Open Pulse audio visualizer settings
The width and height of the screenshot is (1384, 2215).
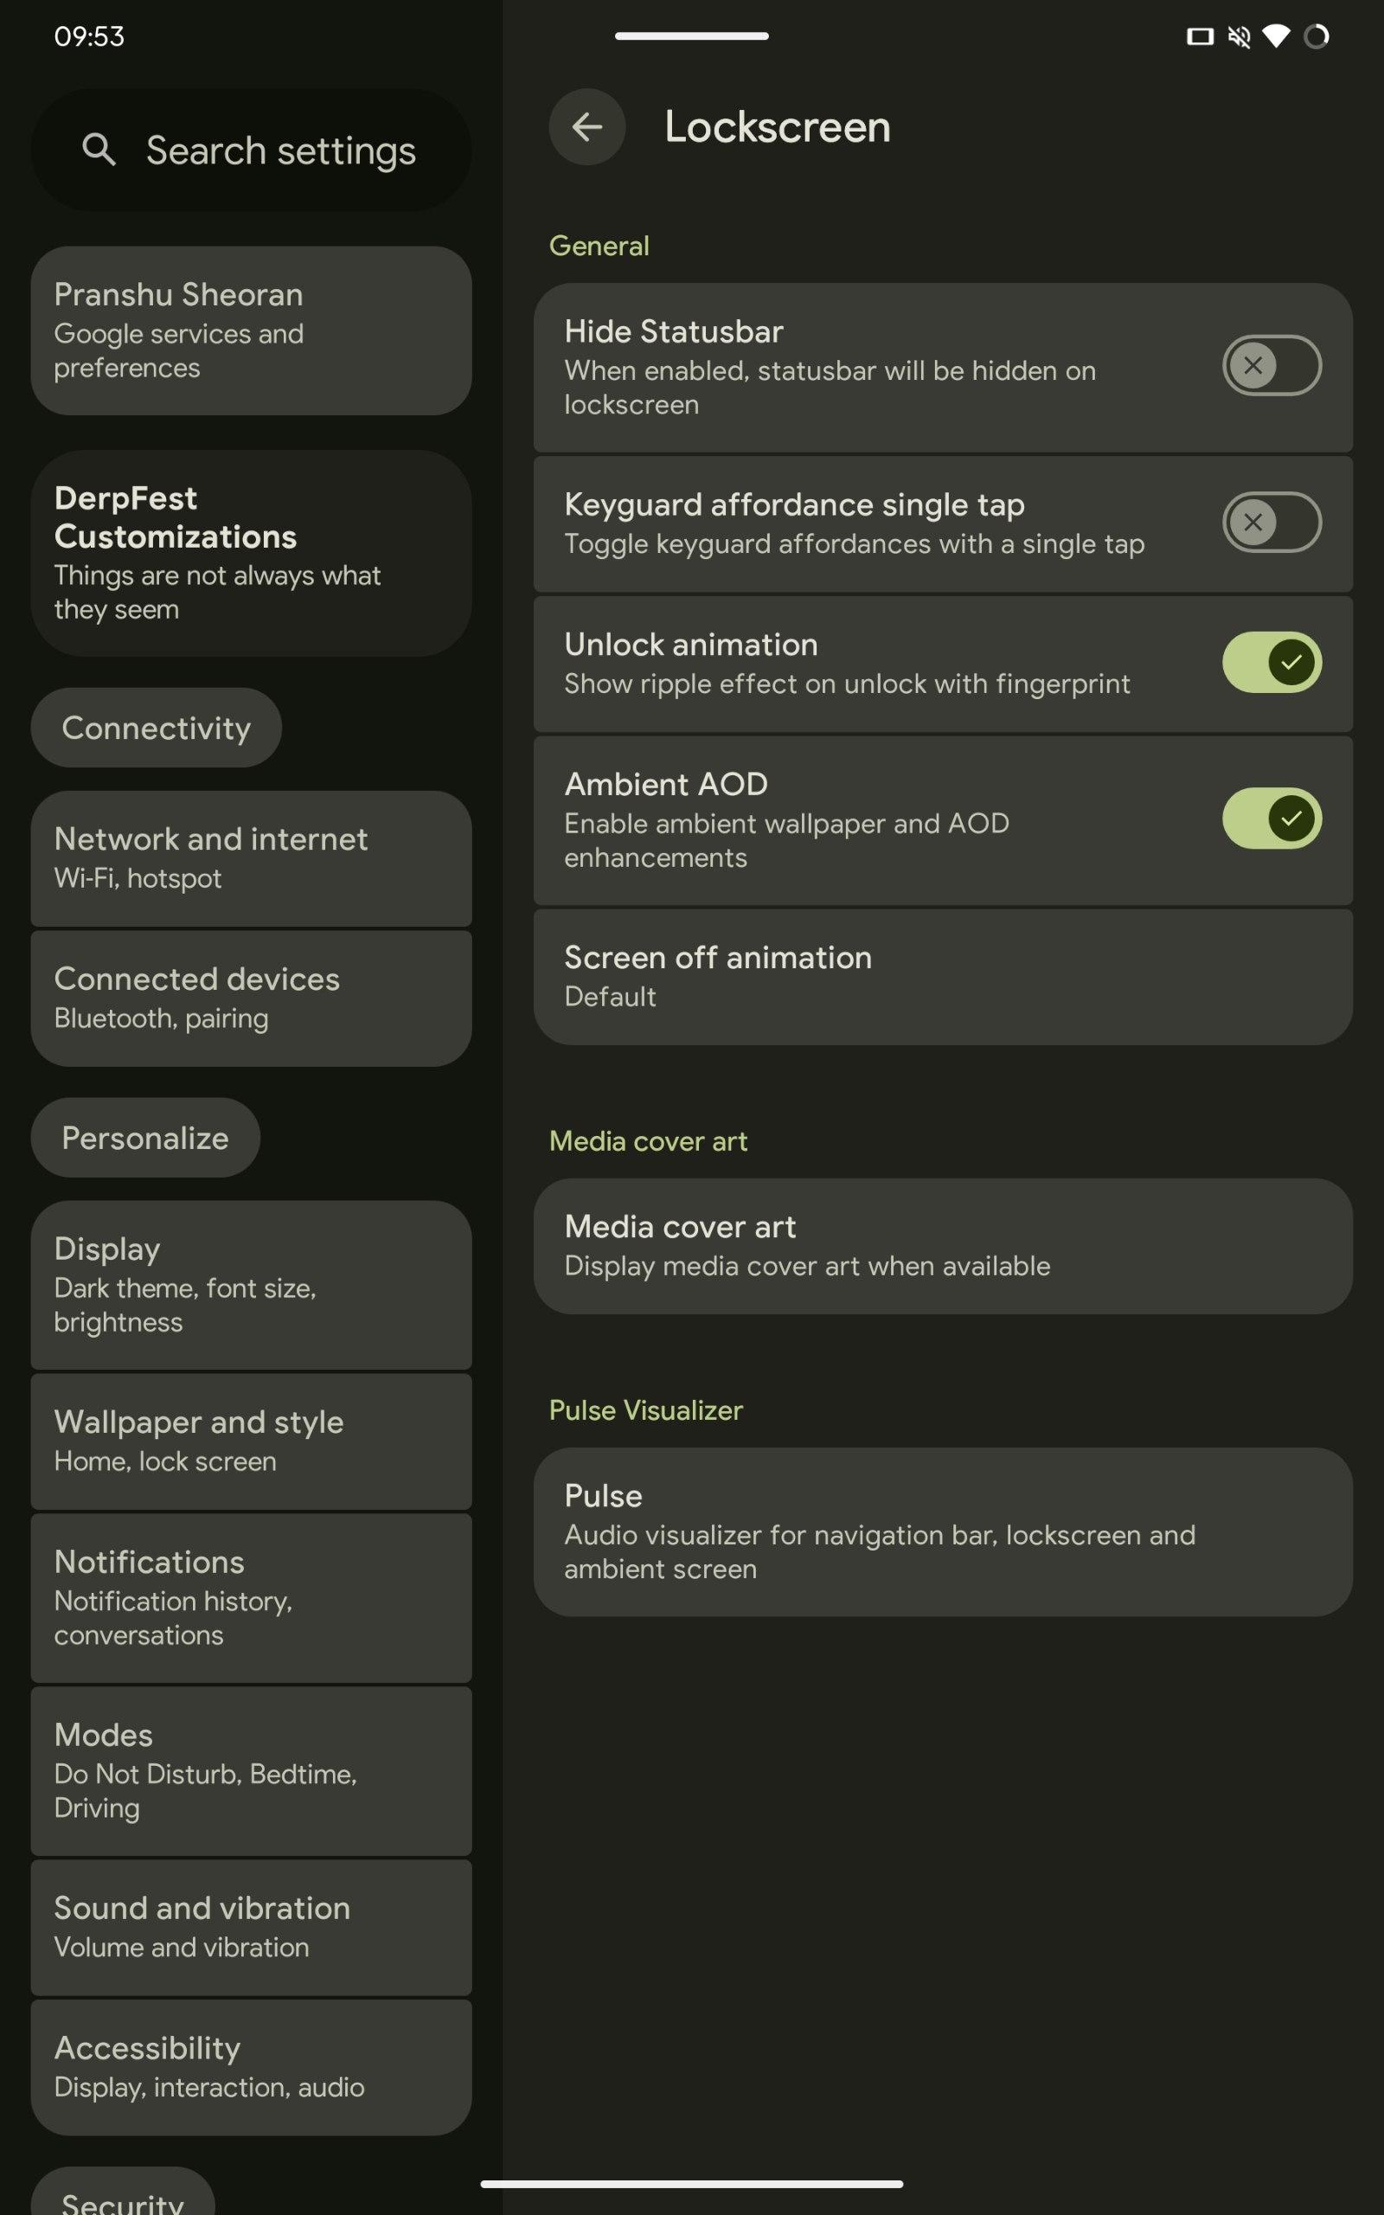pyautogui.click(x=942, y=1531)
